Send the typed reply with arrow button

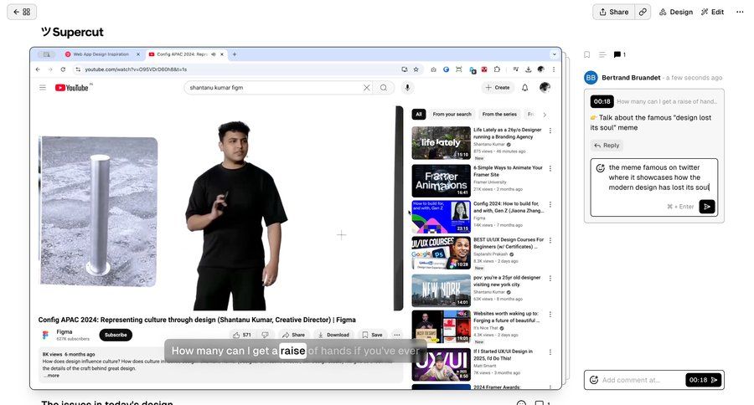pyautogui.click(x=707, y=206)
